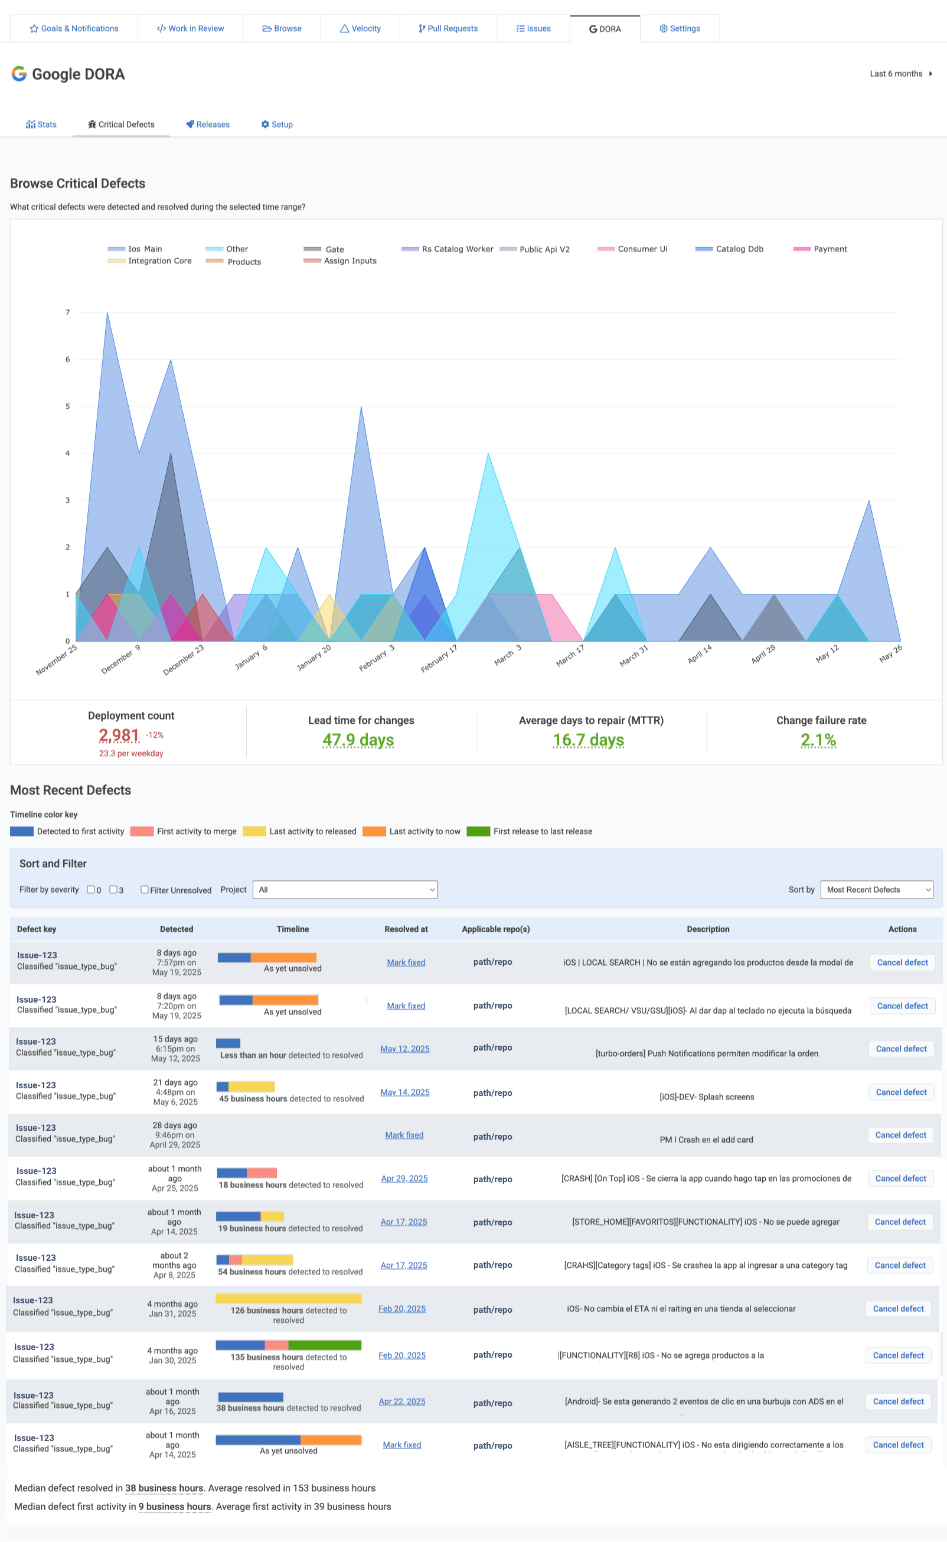The height and width of the screenshot is (1542, 947).
Task: Open the Releases subtab
Action: [208, 125]
